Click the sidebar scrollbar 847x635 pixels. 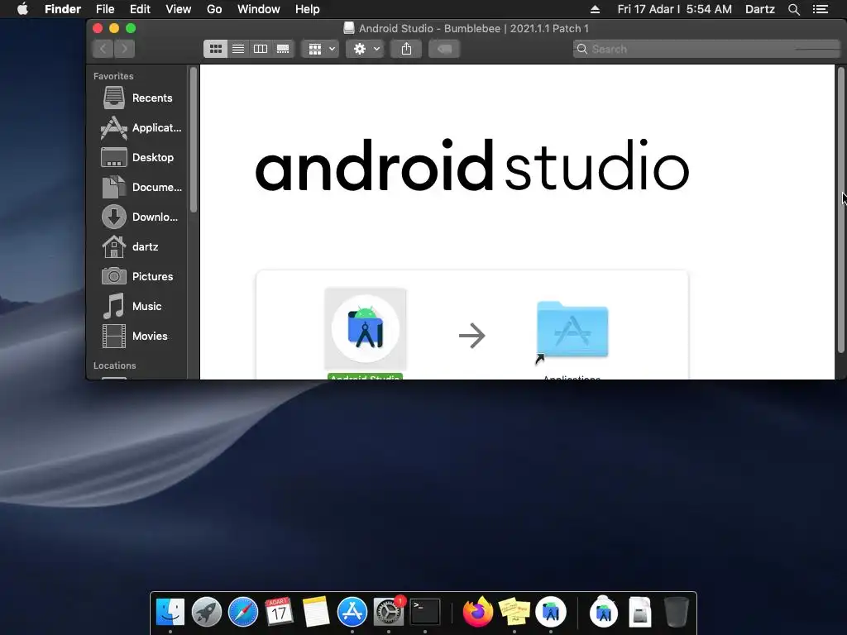(x=194, y=139)
